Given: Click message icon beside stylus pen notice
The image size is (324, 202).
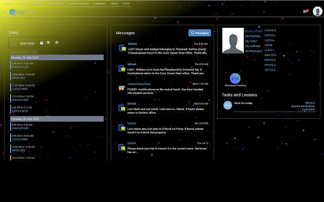Looking at the screenshot, I should pos(121,128).
